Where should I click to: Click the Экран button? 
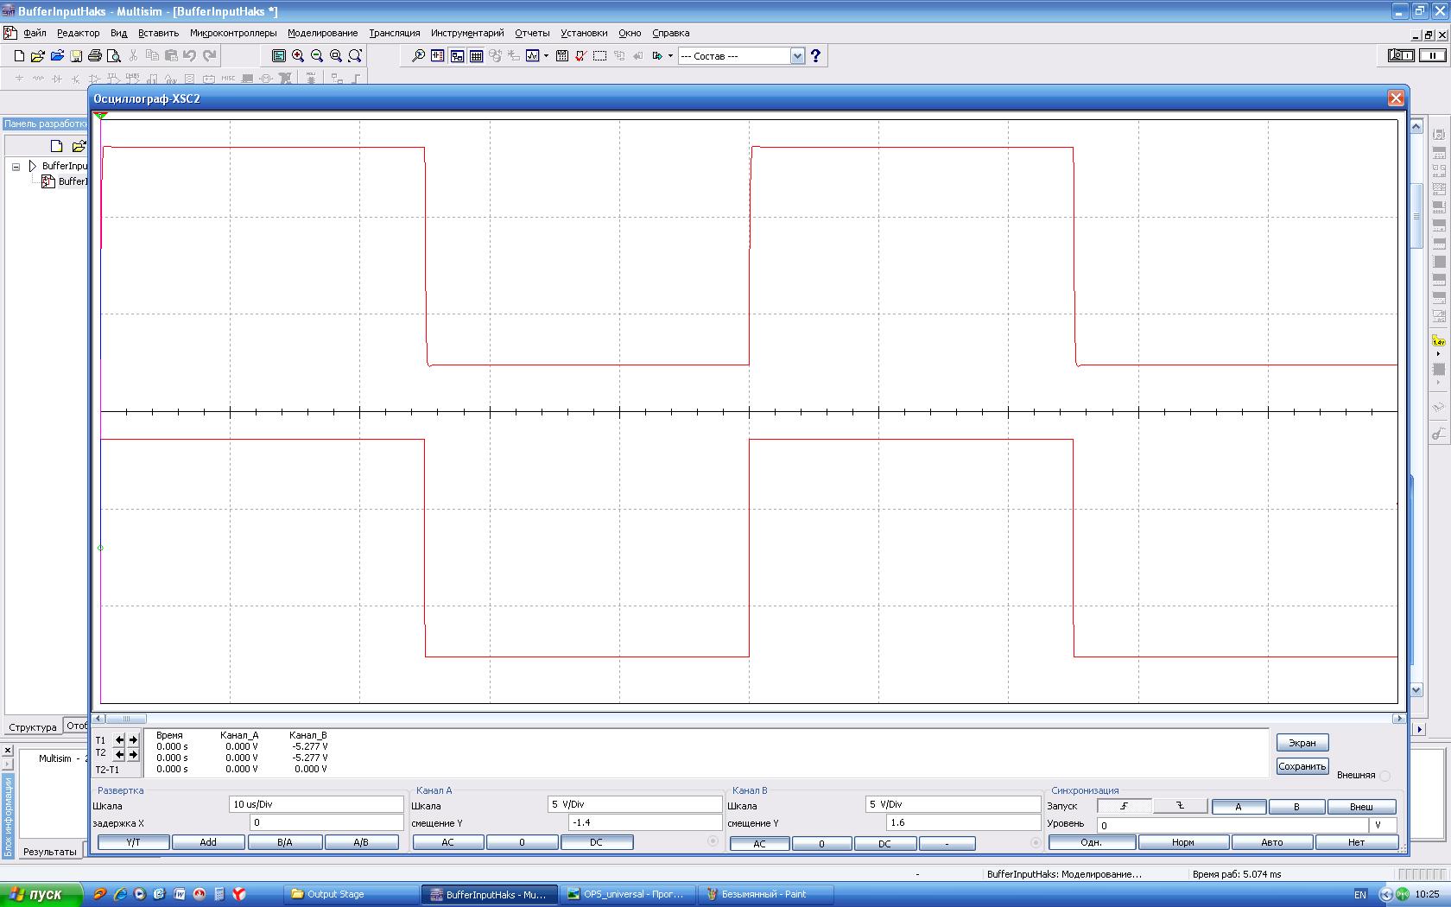click(1302, 743)
